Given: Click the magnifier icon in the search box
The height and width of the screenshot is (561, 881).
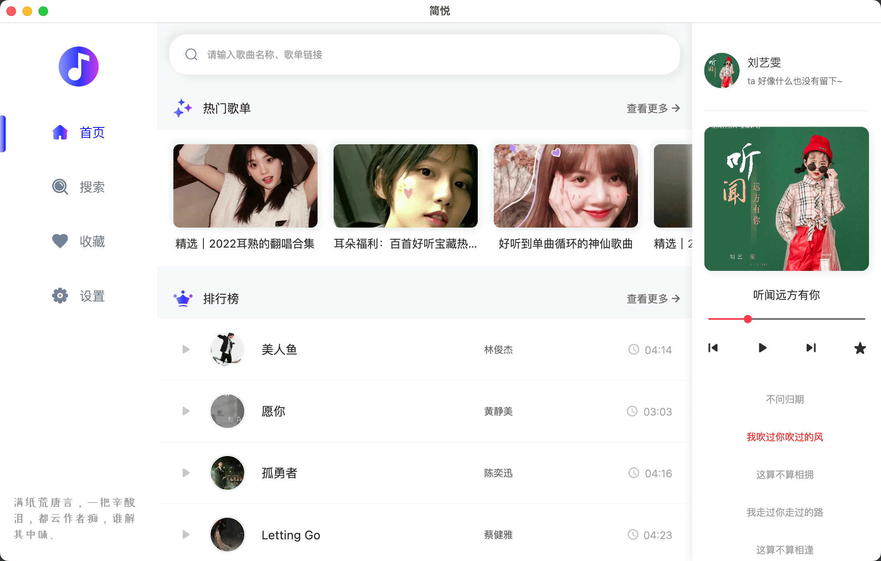Looking at the screenshot, I should point(191,54).
